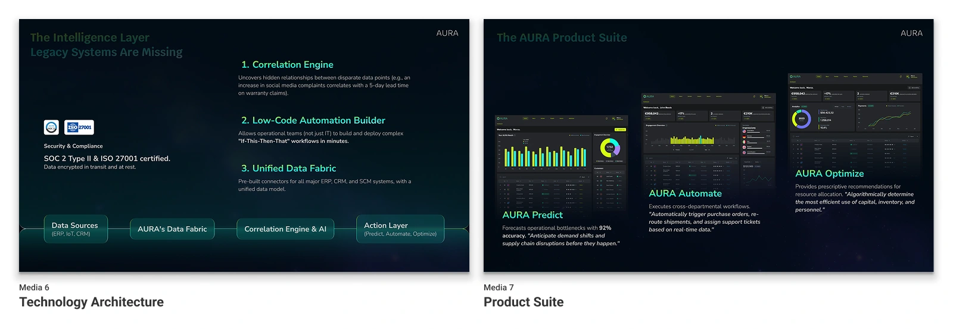Click the AURA logo on the Product Suite slide
This screenshot has width=953, height=329.
[911, 33]
